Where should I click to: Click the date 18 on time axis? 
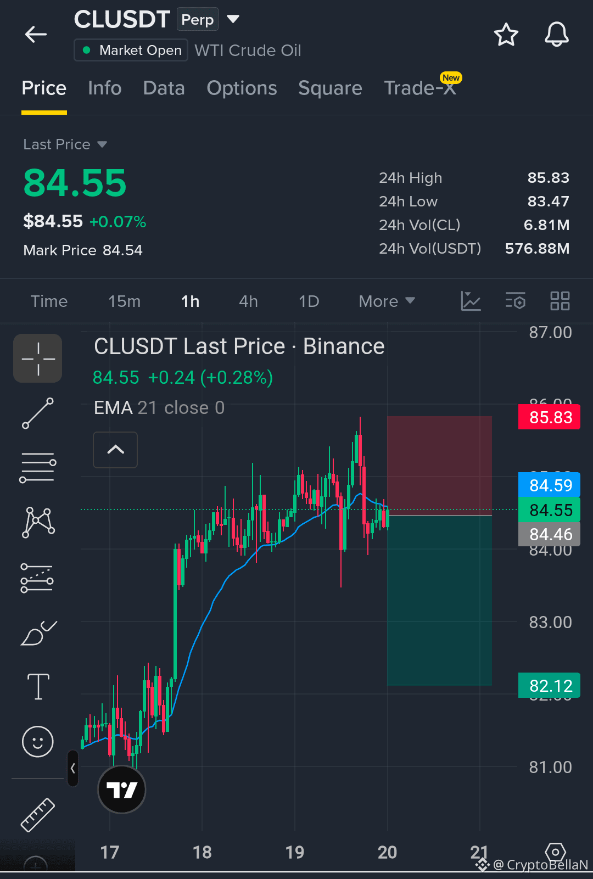(x=202, y=852)
